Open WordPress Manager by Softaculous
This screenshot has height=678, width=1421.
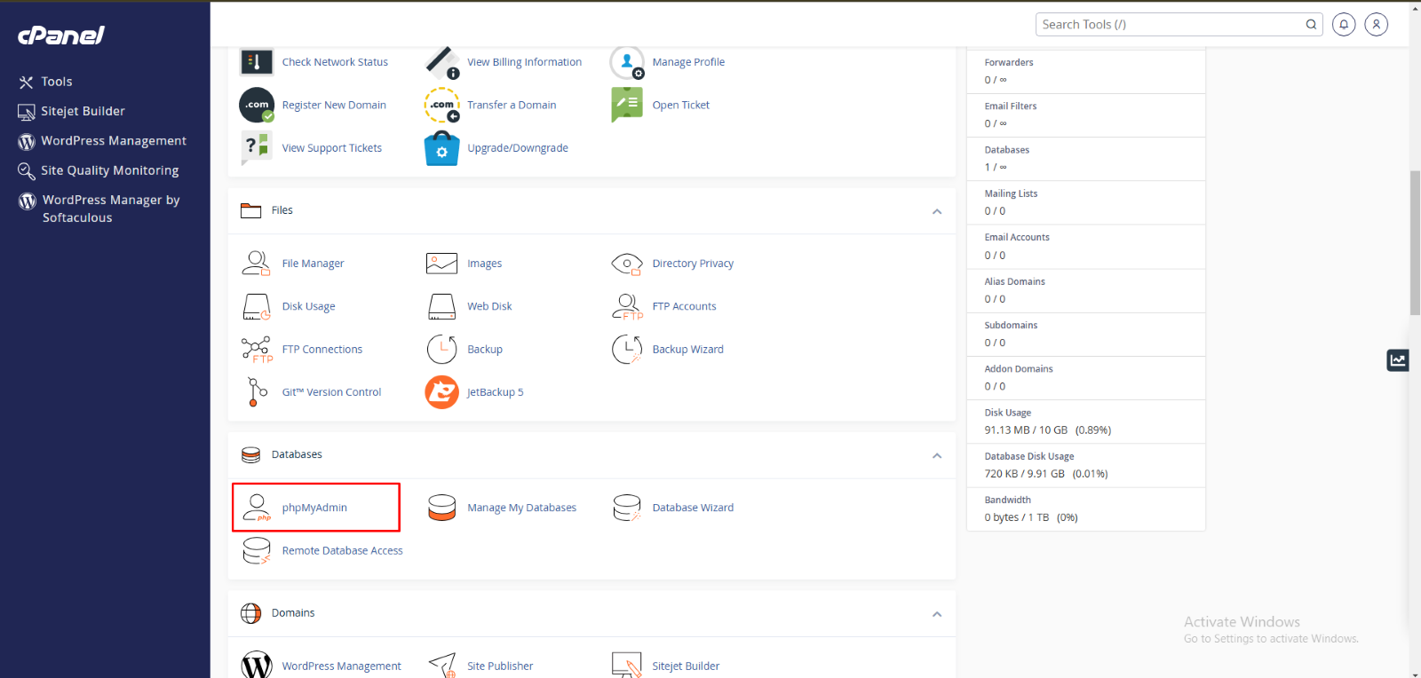(x=110, y=209)
